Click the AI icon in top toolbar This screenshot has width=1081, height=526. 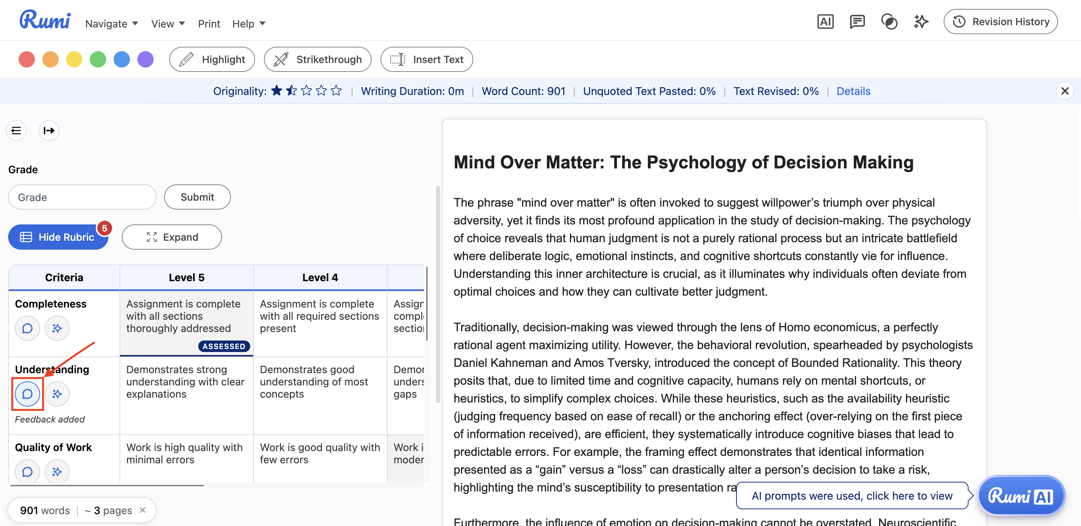point(825,22)
